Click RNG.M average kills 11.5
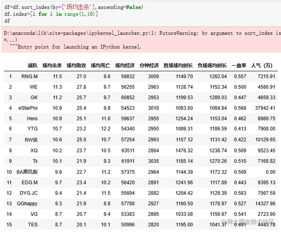 (58, 76)
